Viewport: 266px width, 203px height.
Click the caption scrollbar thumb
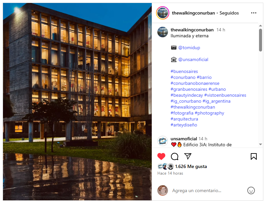click(260, 40)
